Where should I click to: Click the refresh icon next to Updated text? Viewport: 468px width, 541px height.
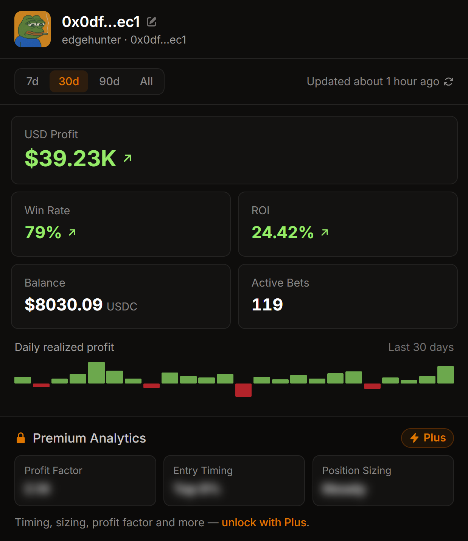click(x=448, y=82)
